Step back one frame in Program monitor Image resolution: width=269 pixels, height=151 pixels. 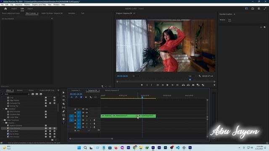(x=163, y=85)
